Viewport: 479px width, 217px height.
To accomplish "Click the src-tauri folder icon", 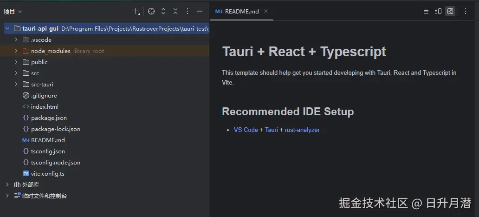I will coord(26,84).
